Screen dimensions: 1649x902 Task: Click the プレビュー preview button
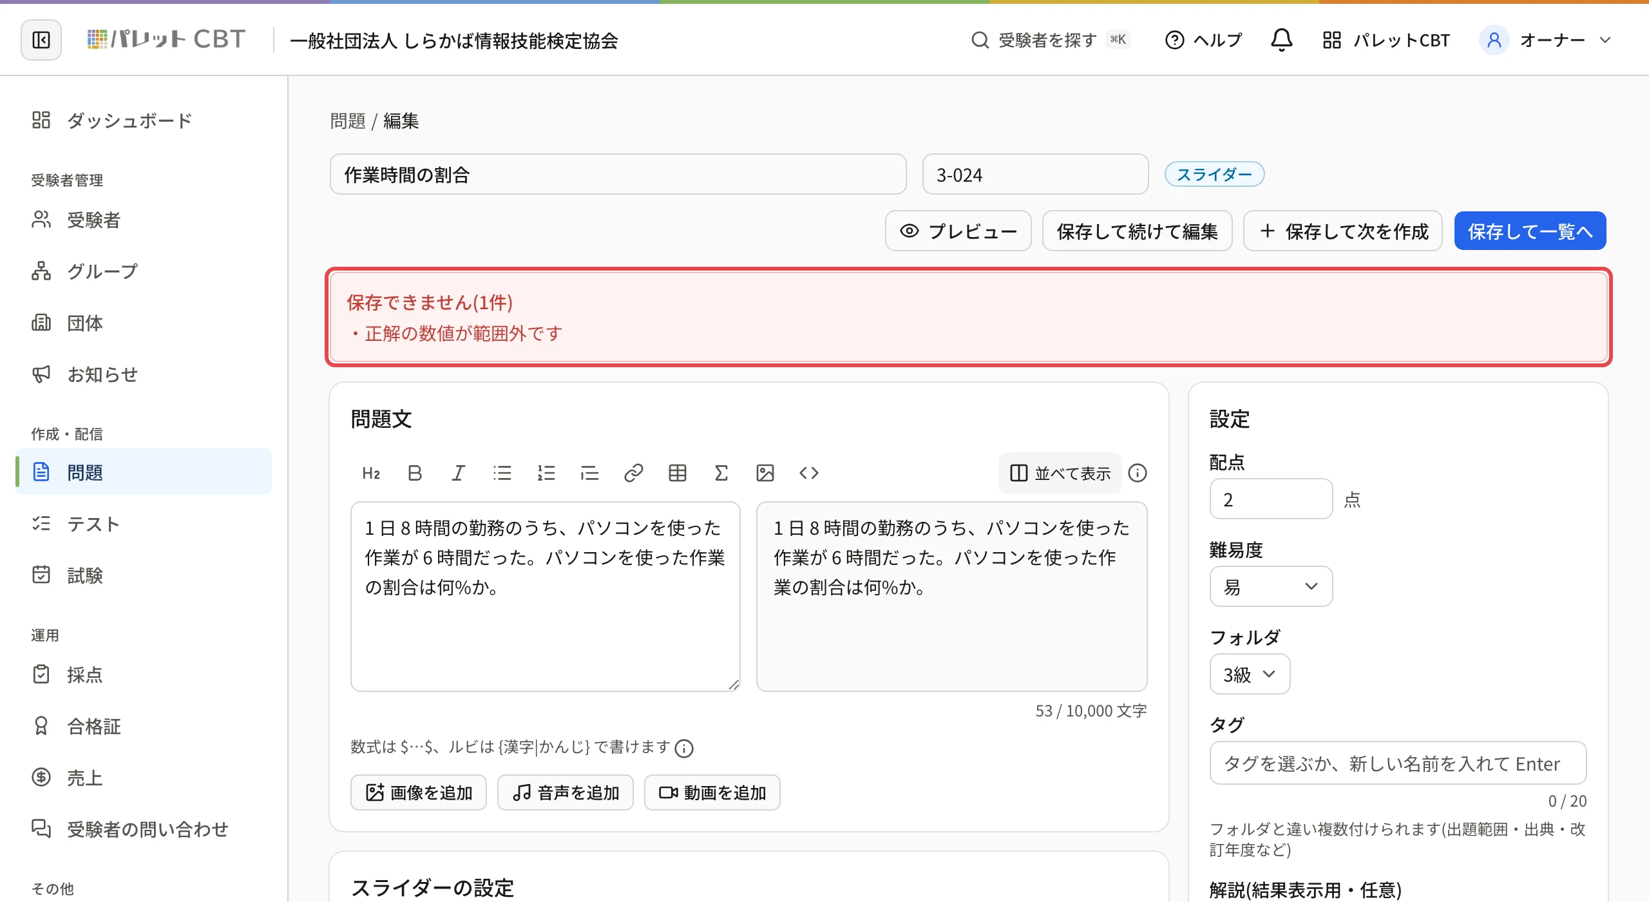click(x=958, y=231)
